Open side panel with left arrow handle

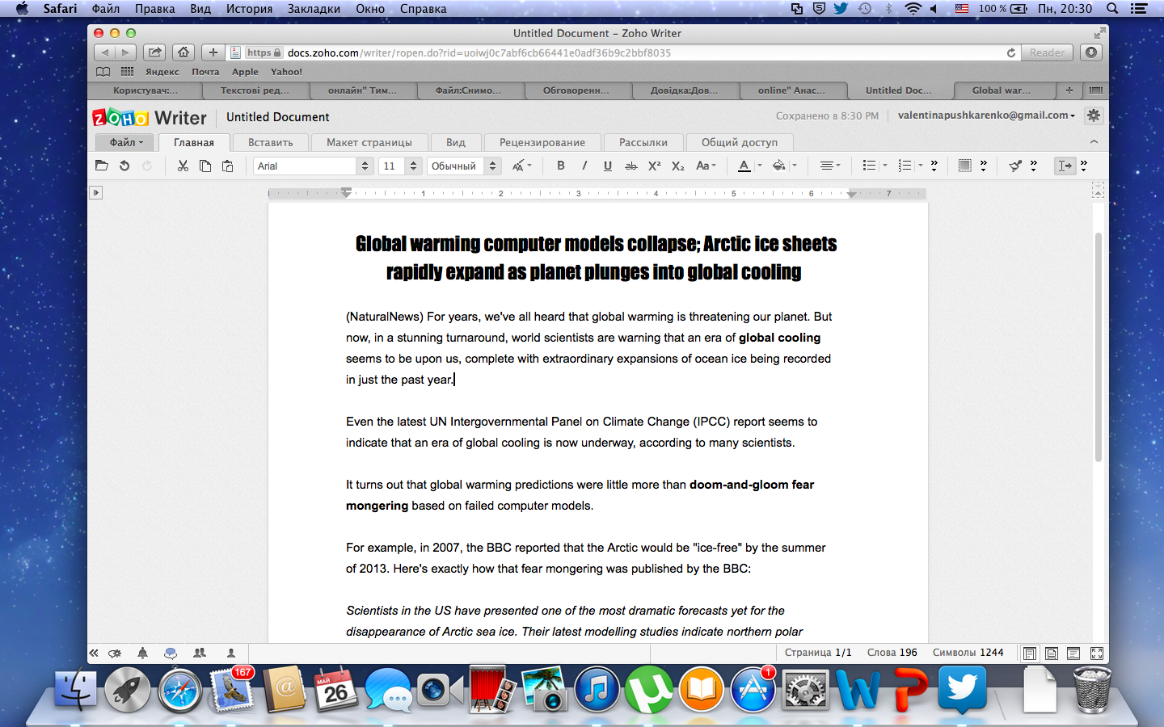[95, 192]
